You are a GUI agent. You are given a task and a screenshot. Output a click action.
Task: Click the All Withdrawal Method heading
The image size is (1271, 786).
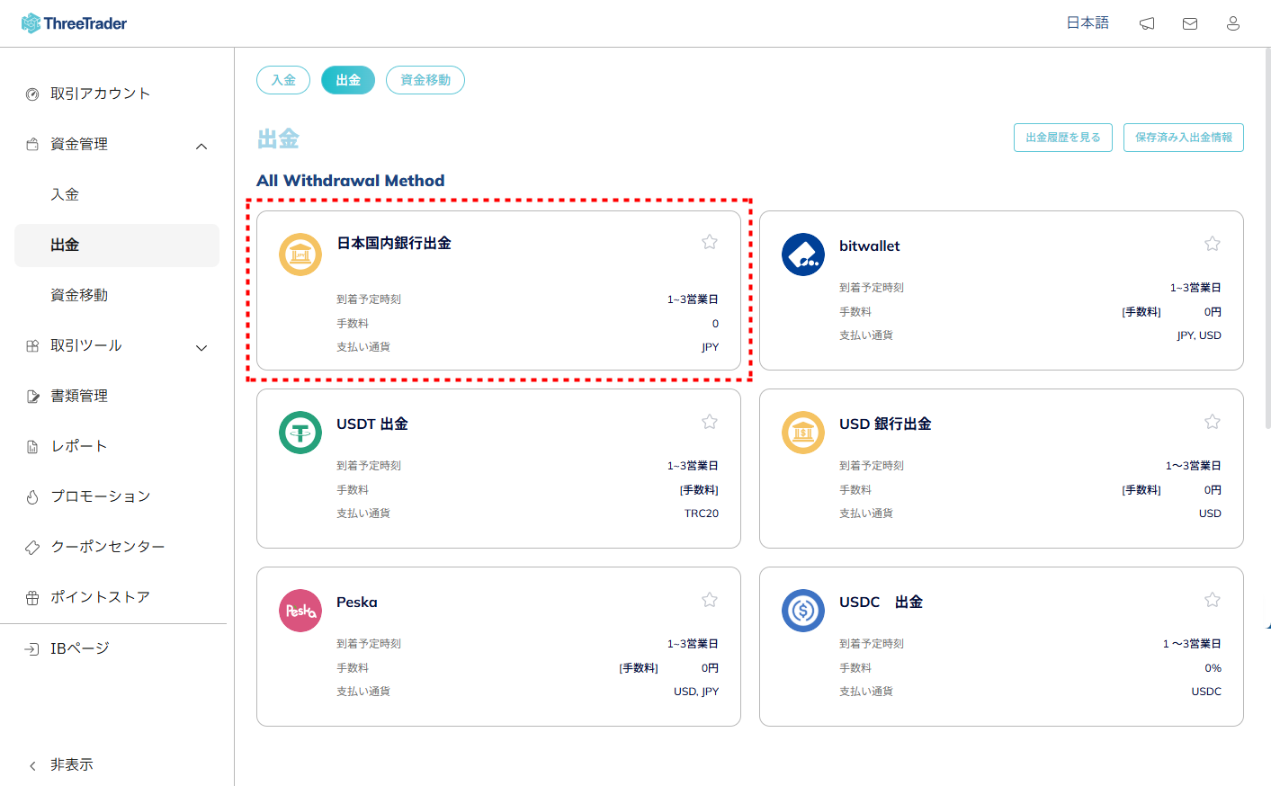pyautogui.click(x=351, y=181)
